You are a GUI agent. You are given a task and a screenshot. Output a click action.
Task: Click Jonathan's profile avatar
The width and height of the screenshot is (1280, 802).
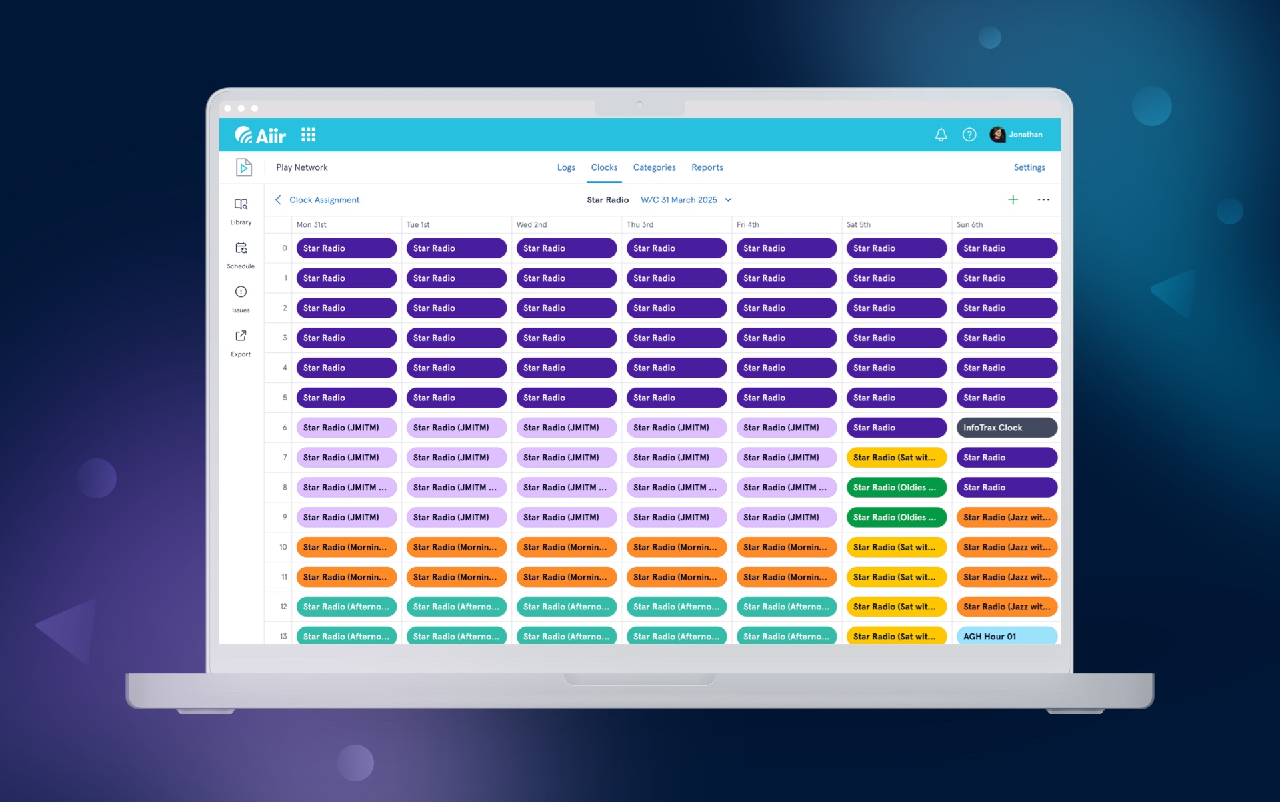997,135
